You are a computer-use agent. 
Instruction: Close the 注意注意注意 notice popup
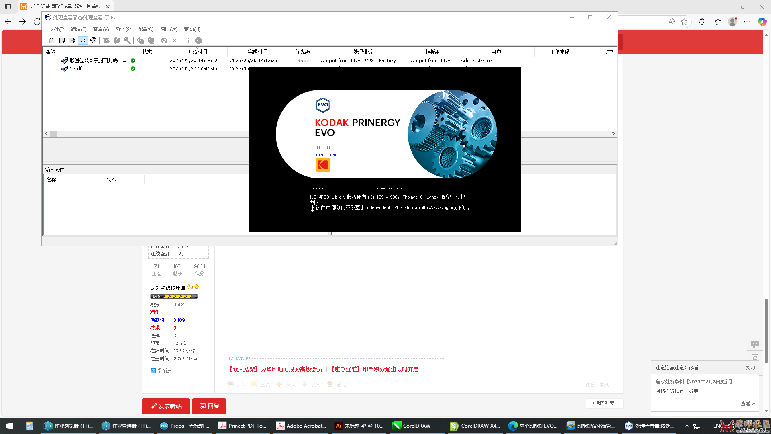(750, 368)
